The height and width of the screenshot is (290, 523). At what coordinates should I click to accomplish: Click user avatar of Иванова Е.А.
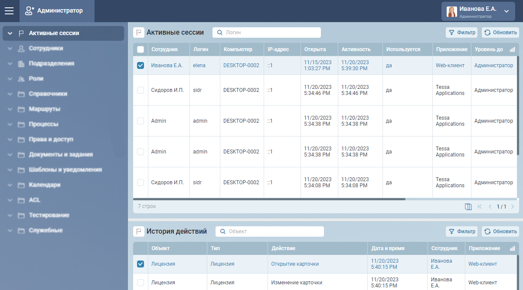point(452,12)
